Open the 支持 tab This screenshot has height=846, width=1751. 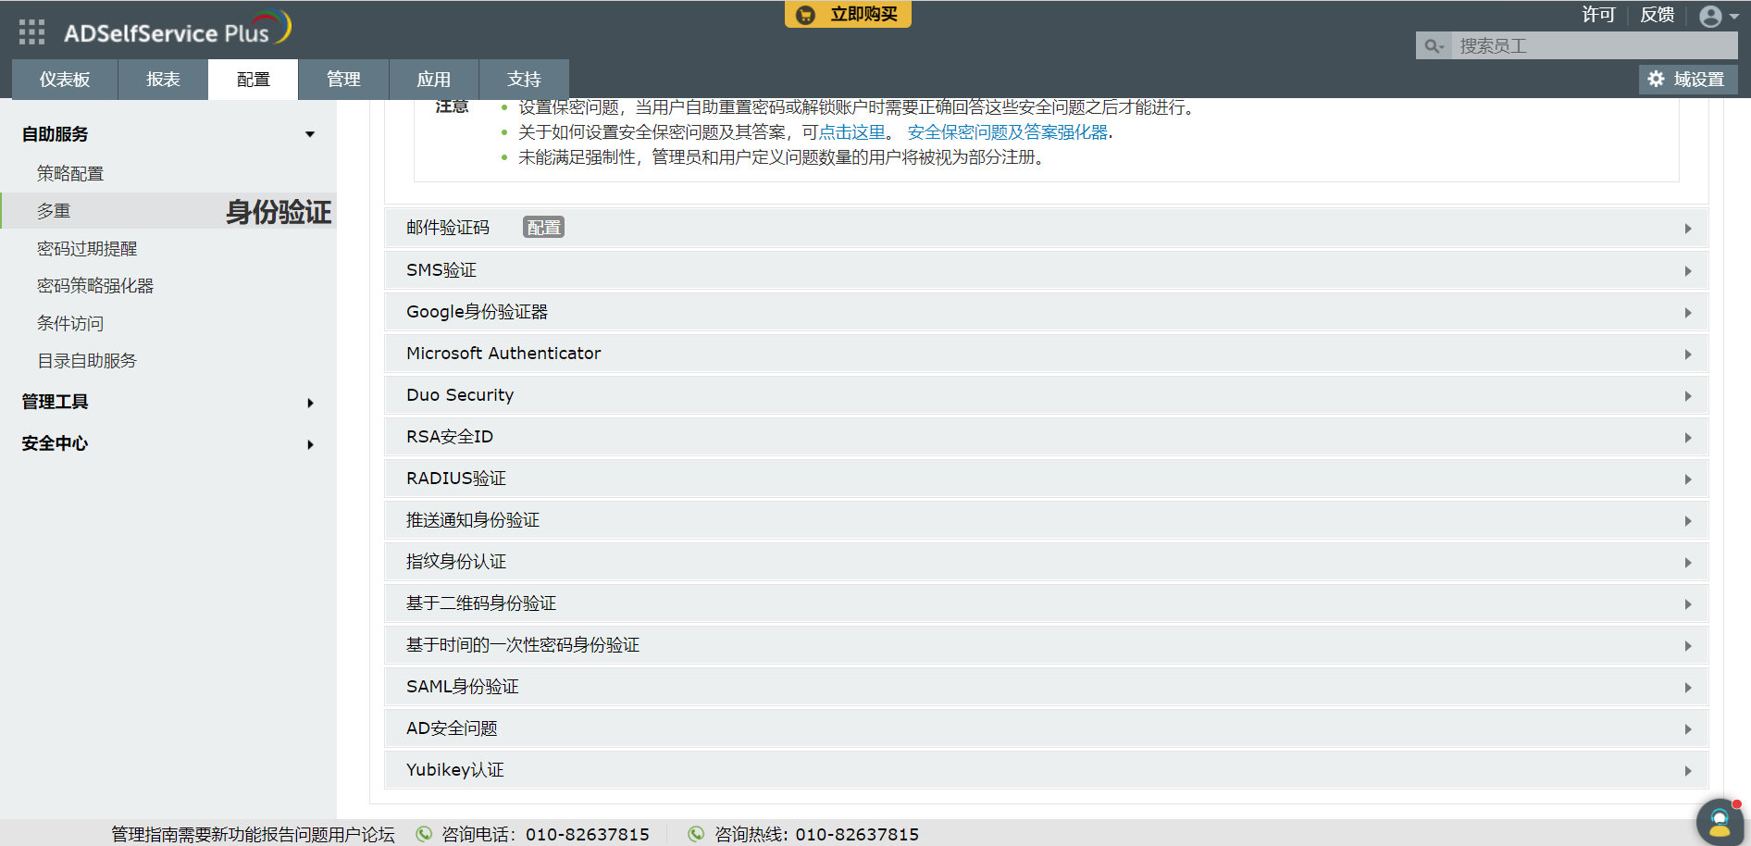point(524,80)
